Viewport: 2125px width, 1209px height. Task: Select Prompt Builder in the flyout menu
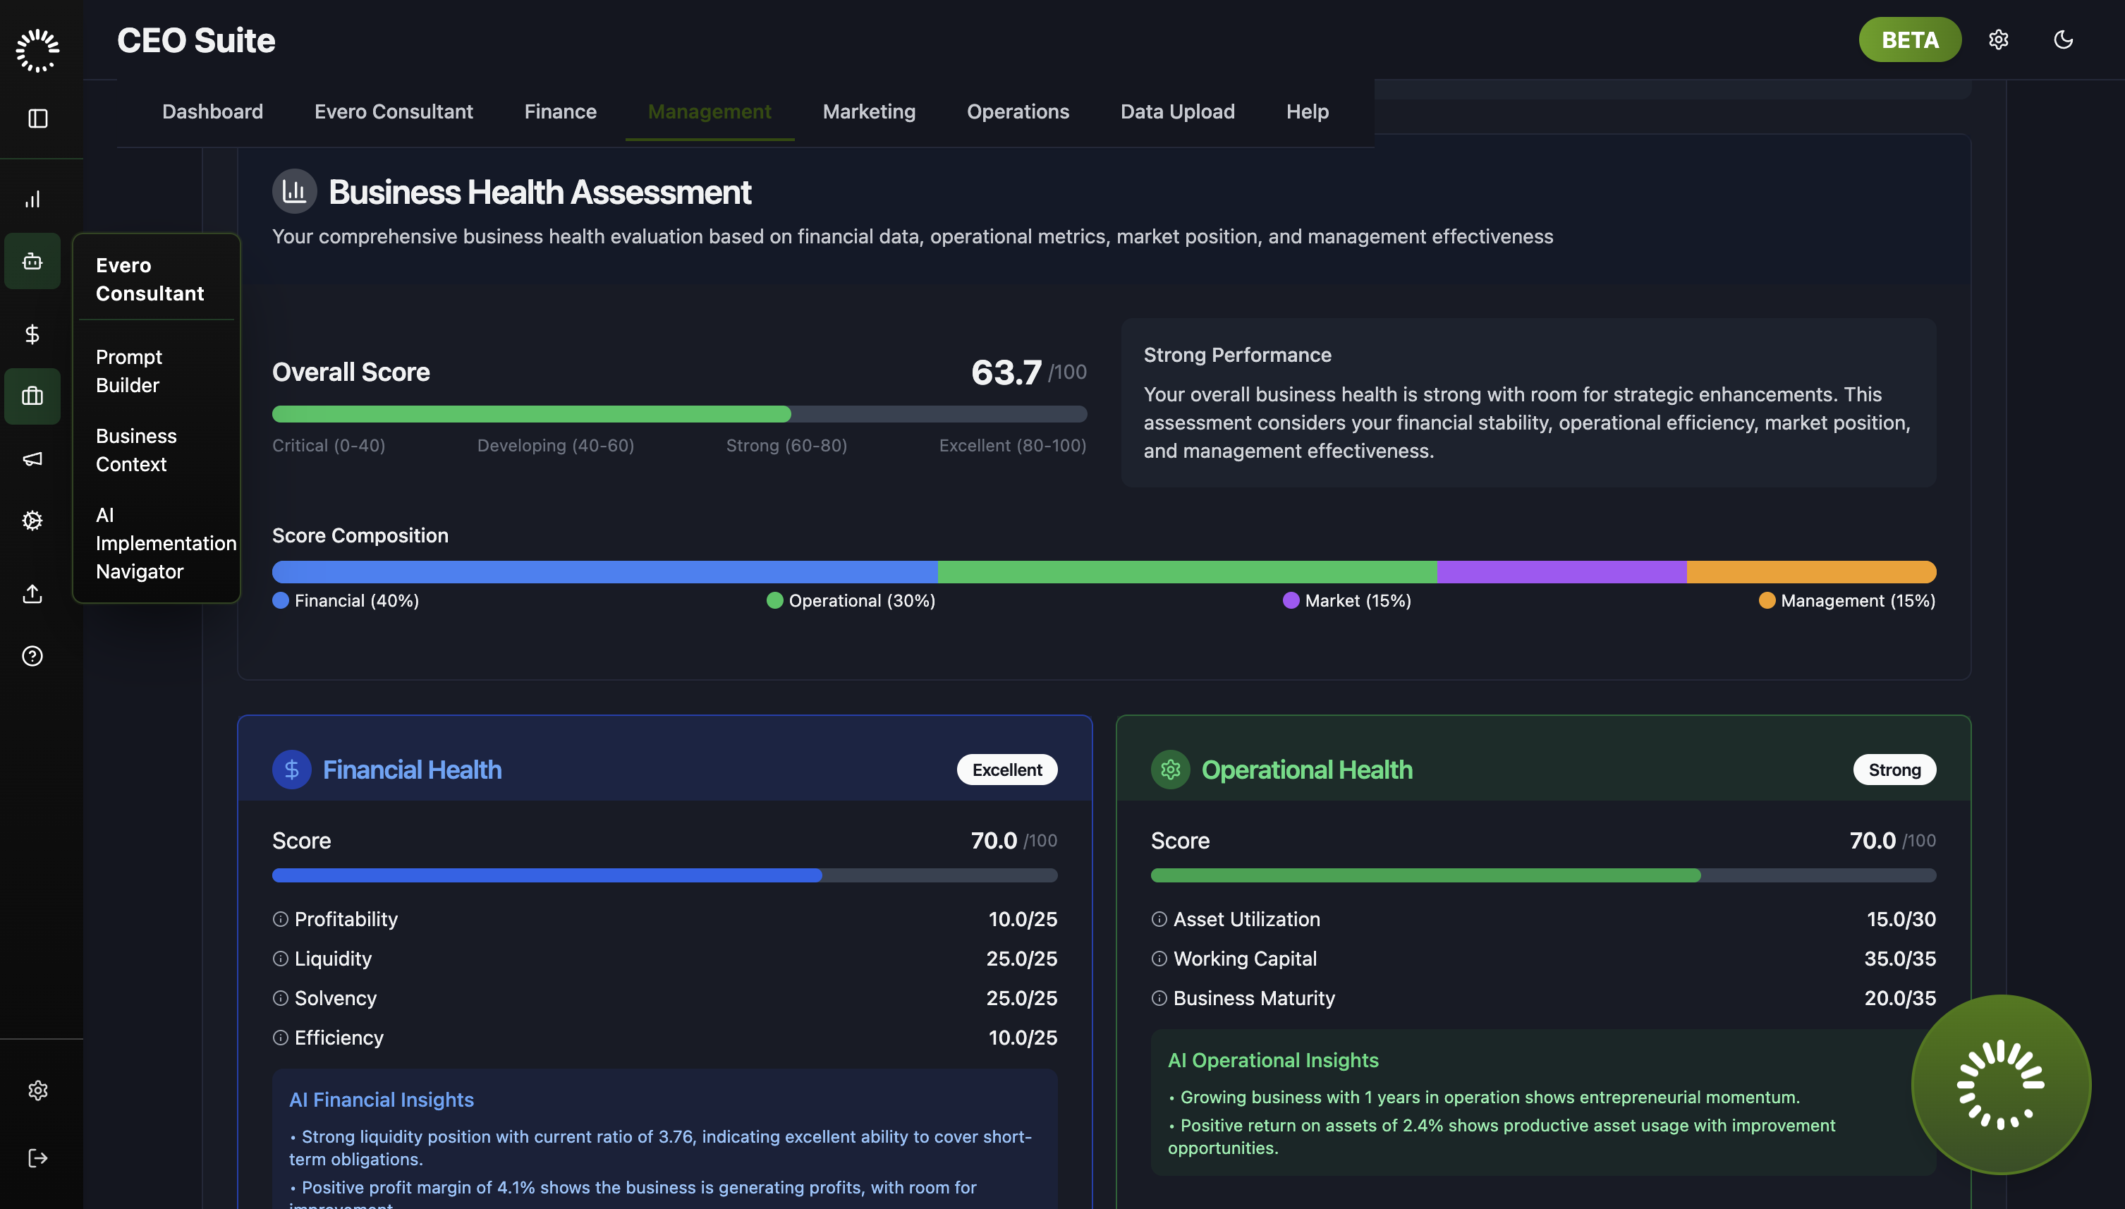click(x=128, y=371)
